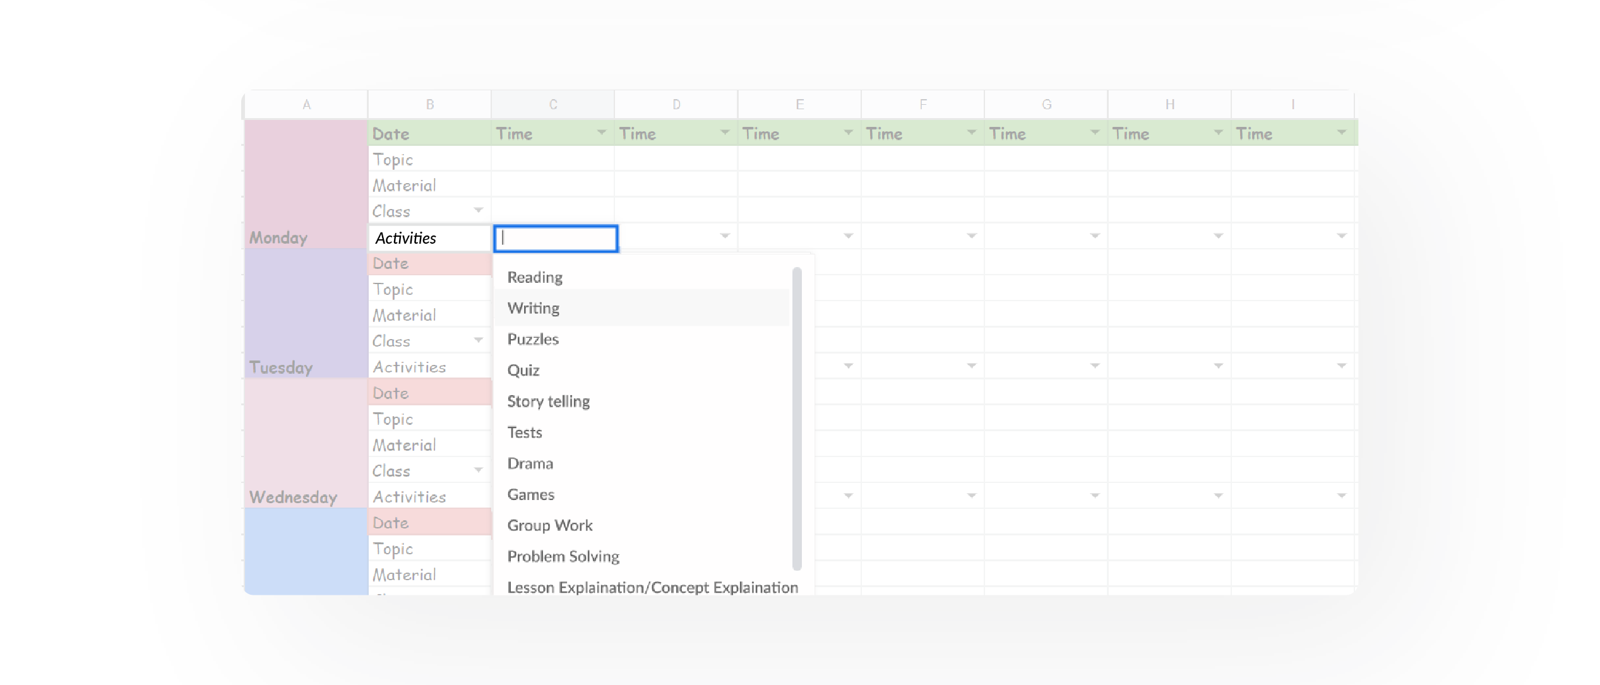Open Monday Activities dropdown in column I
1600x685 pixels.
click(1342, 236)
